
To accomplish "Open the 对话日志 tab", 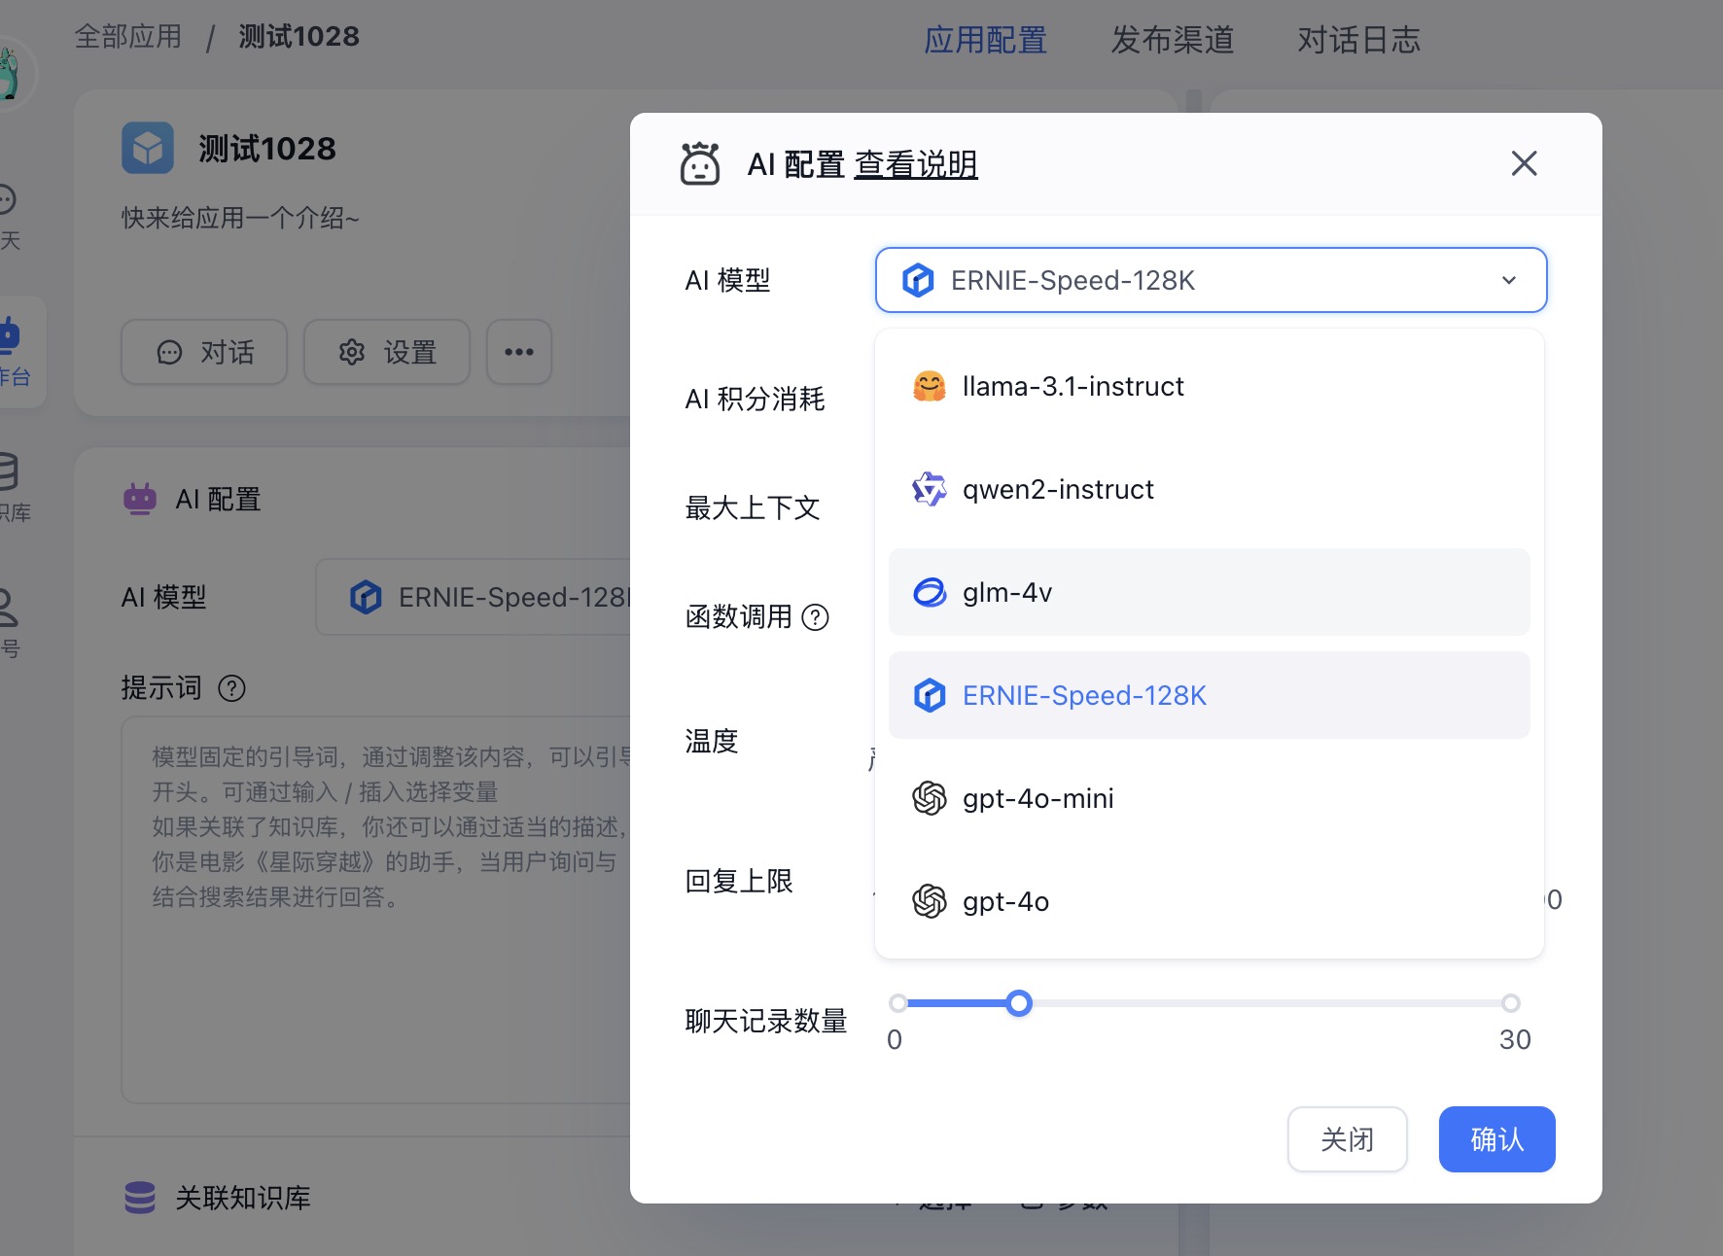I will click(x=1358, y=40).
